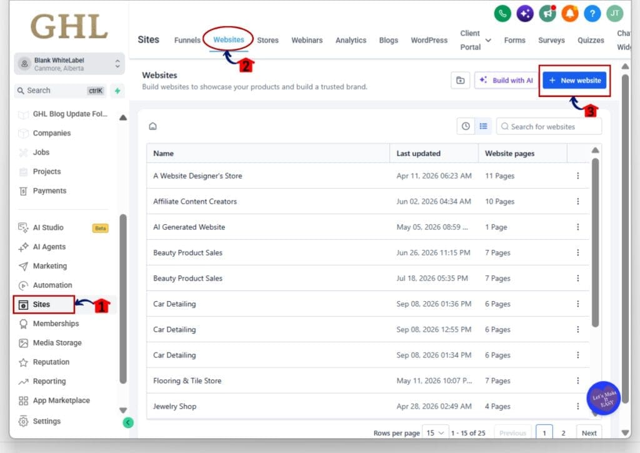
Task: Open the orange notifications bell
Action: (570, 14)
